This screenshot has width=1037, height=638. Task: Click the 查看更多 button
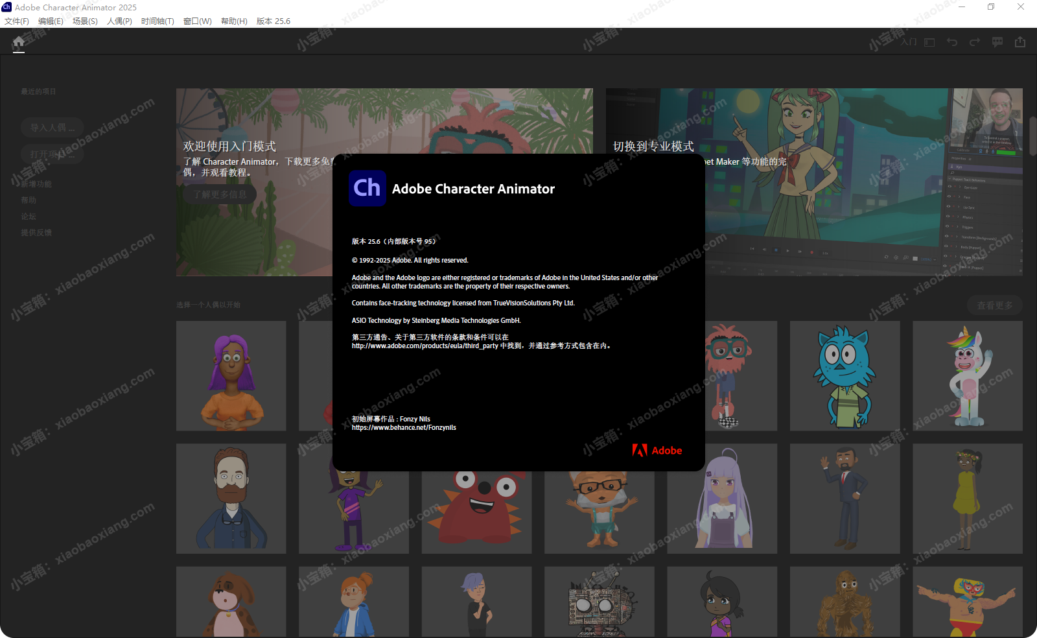pyautogui.click(x=994, y=305)
